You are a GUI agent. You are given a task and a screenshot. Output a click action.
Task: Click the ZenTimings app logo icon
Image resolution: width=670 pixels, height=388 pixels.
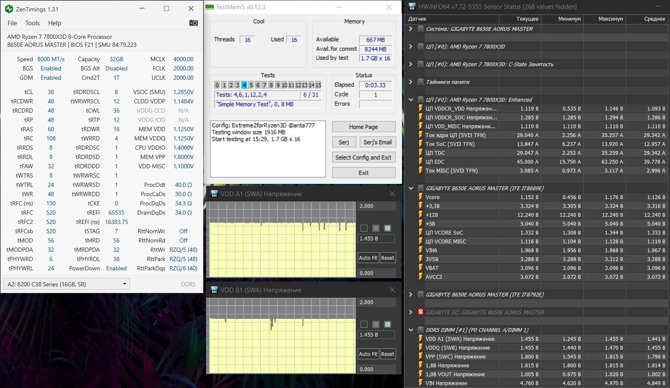click(8, 9)
